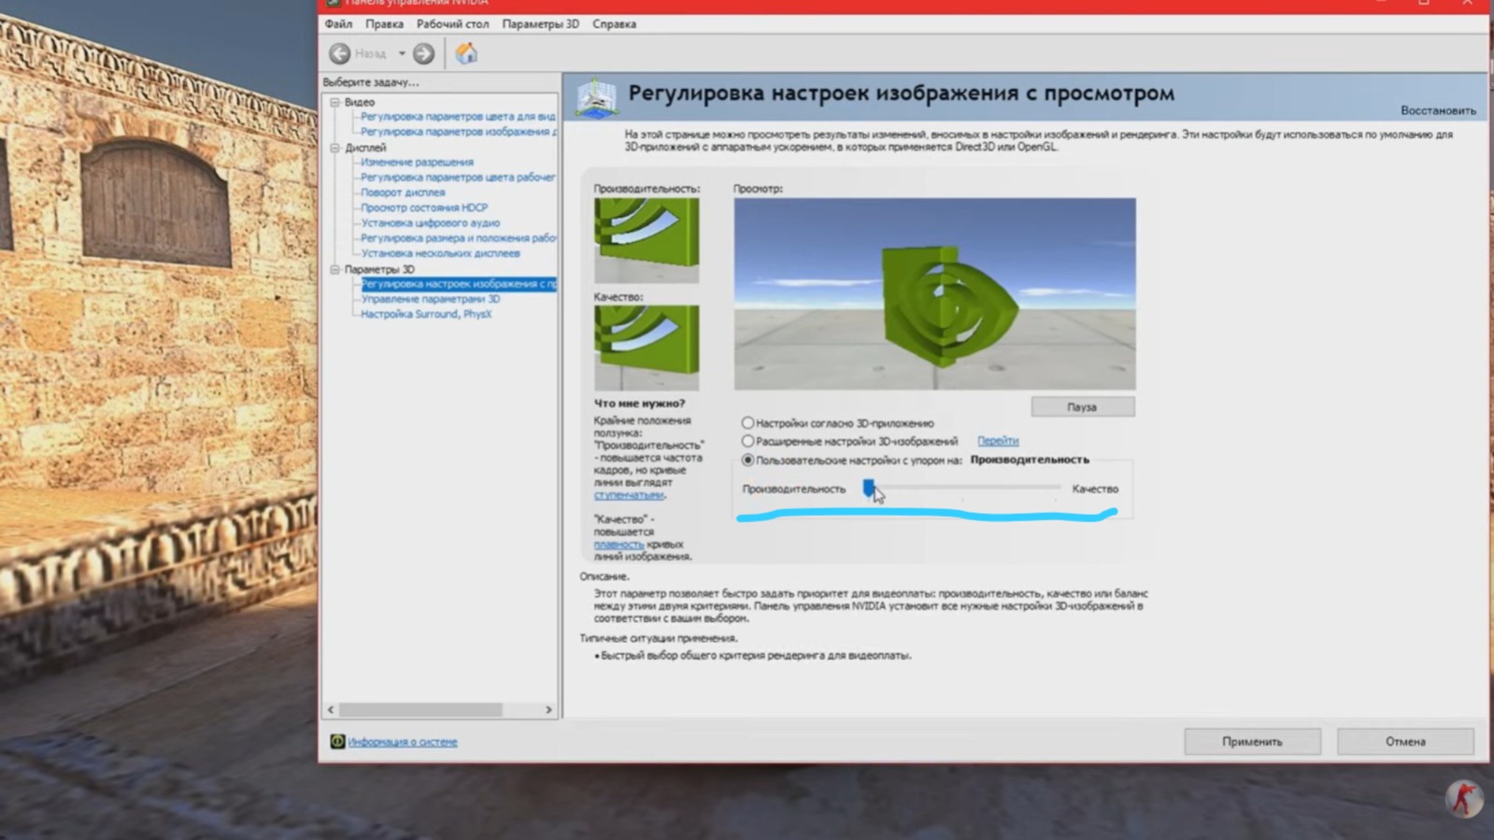
Task: Click the Home icon in toolbar
Action: click(x=466, y=54)
